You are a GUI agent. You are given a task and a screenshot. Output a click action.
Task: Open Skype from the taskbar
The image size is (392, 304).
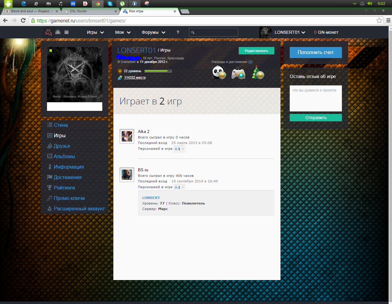click(110, 4)
